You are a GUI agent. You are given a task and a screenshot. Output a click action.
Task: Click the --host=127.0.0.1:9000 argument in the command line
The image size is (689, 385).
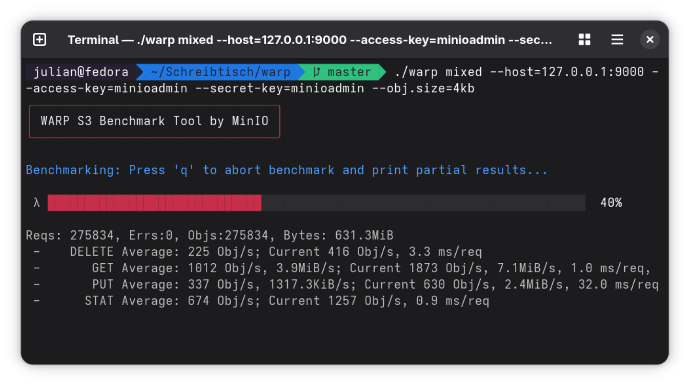pos(567,72)
